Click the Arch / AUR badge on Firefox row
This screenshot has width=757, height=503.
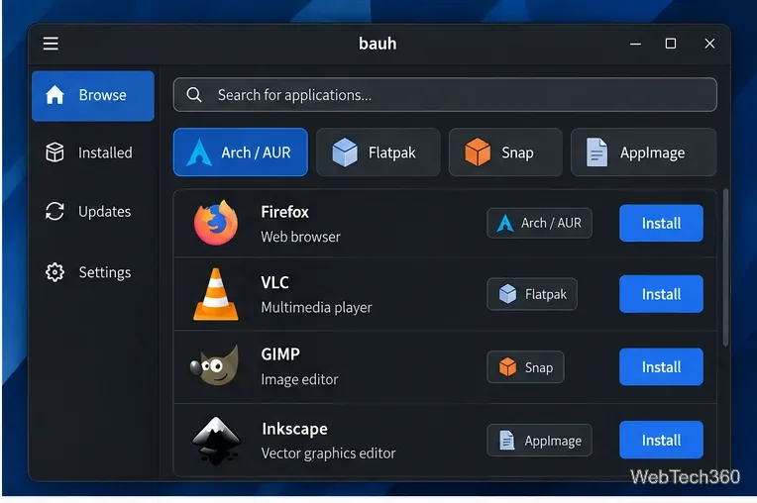click(539, 223)
